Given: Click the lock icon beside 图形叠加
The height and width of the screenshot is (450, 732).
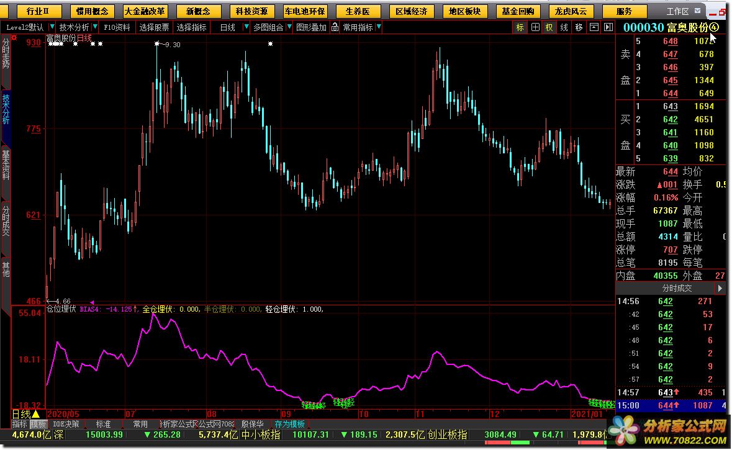Looking at the screenshot, I should click(x=335, y=27).
